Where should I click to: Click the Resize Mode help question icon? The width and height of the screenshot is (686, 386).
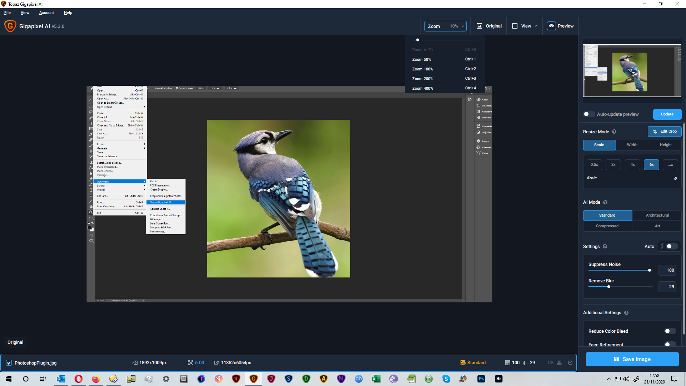614,132
